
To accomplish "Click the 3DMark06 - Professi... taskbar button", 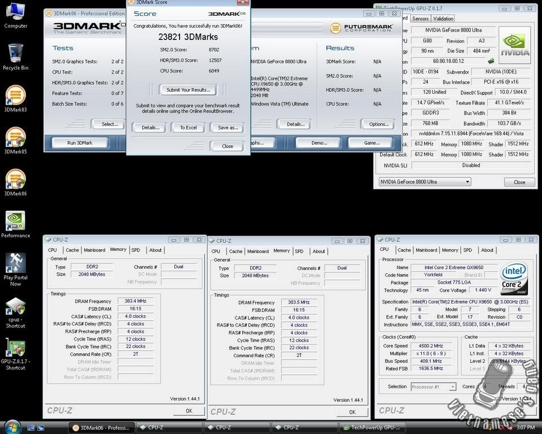I will [x=101, y=428].
